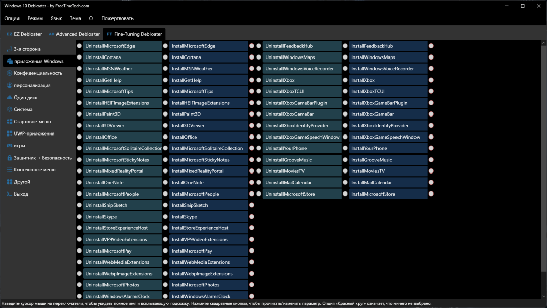Click the InstallStoreExperienceHost button
The image size is (547, 308).
tap(209, 228)
